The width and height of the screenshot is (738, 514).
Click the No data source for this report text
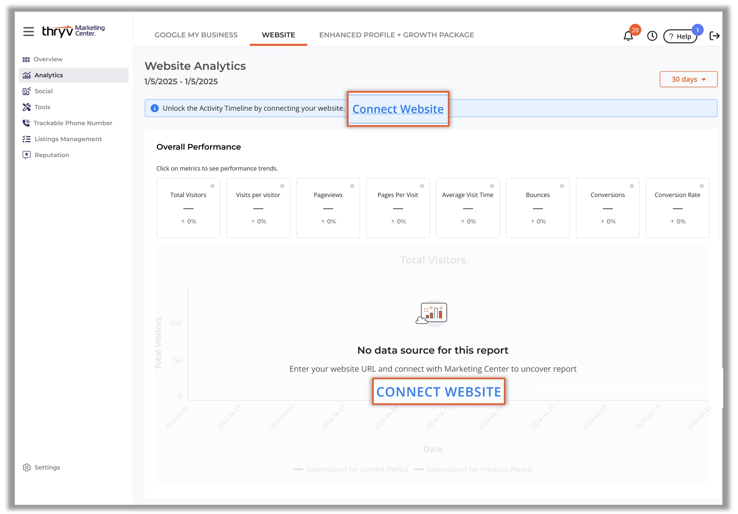pos(433,351)
